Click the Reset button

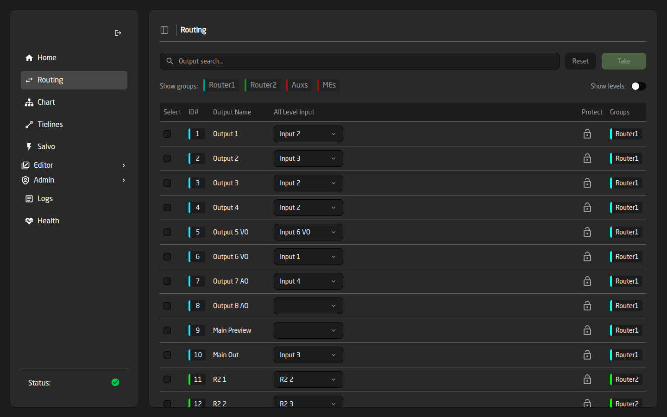coord(580,61)
